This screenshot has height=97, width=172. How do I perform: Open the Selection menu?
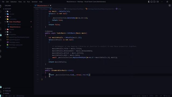(x=13, y=2)
